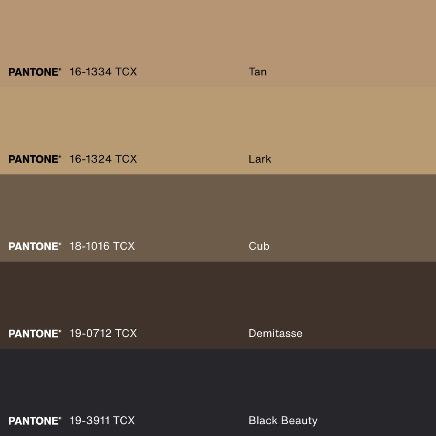Select the PANTONE logo on the Cub swatch

point(34,246)
